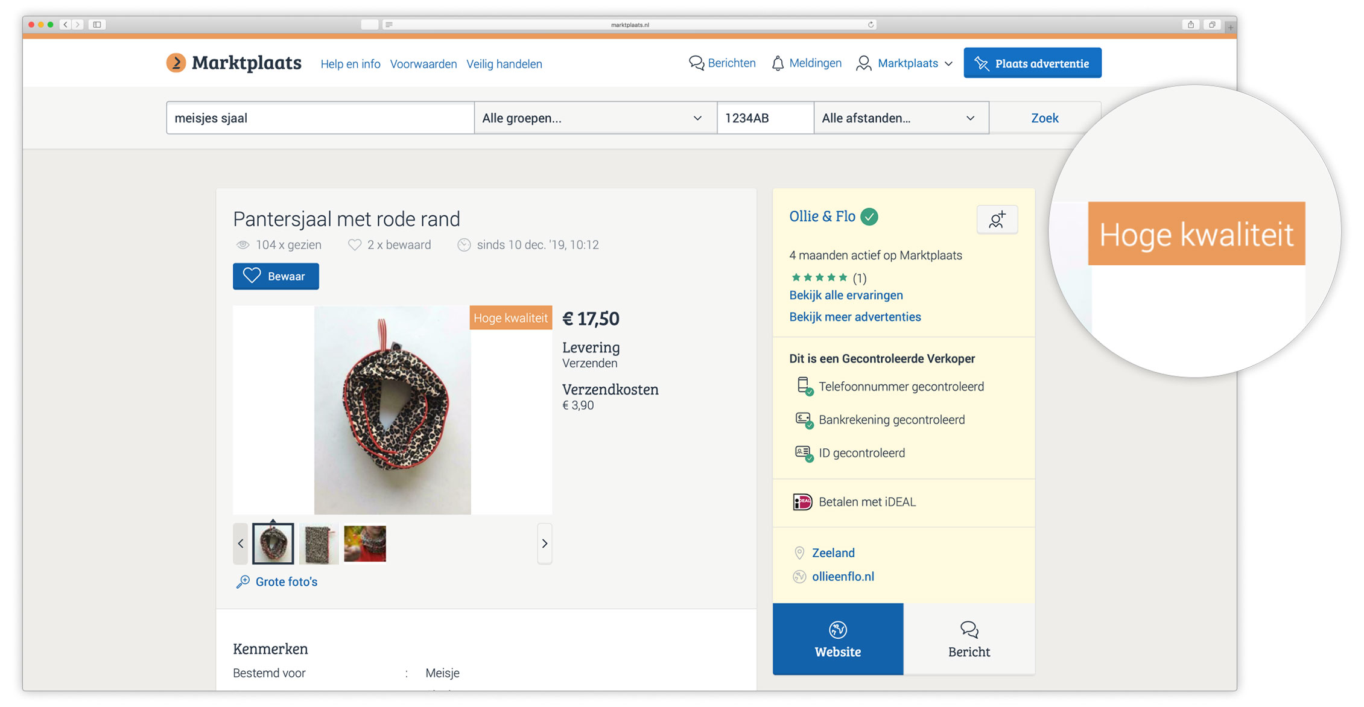Click the Safari share icon

(x=1191, y=25)
